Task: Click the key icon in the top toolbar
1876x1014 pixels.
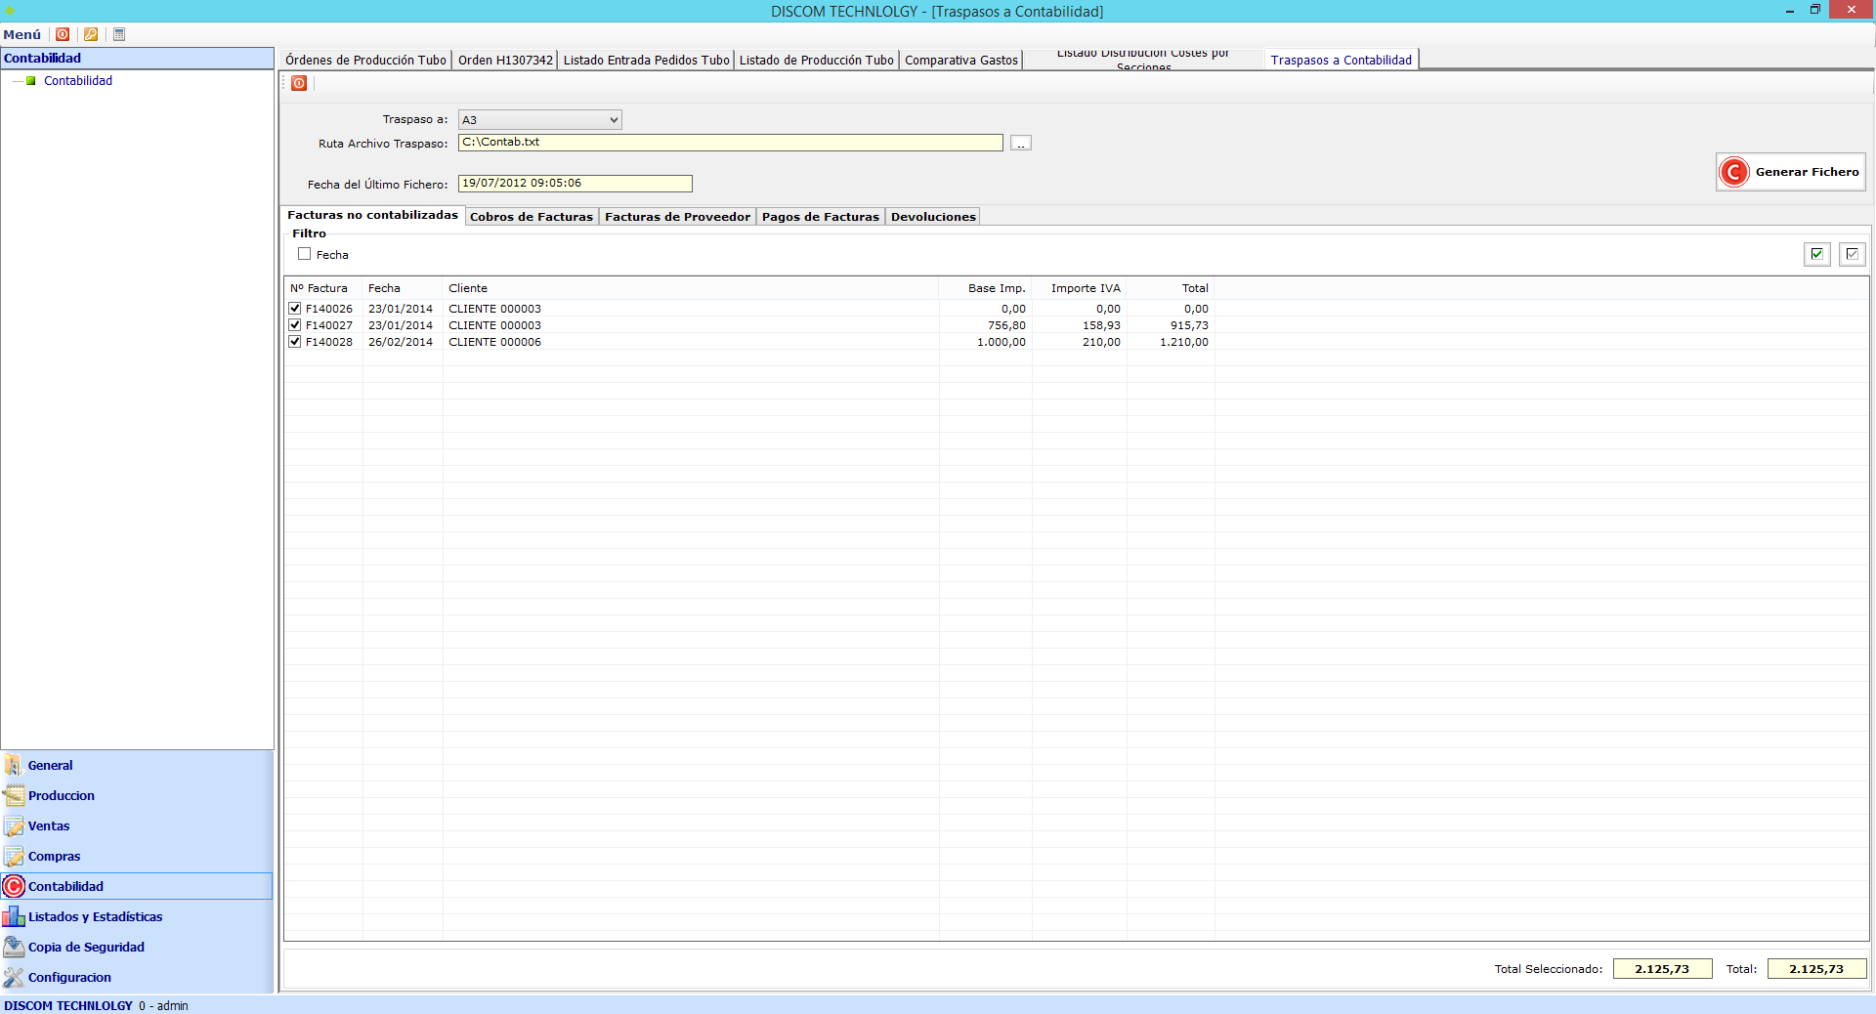Action: coord(91,34)
